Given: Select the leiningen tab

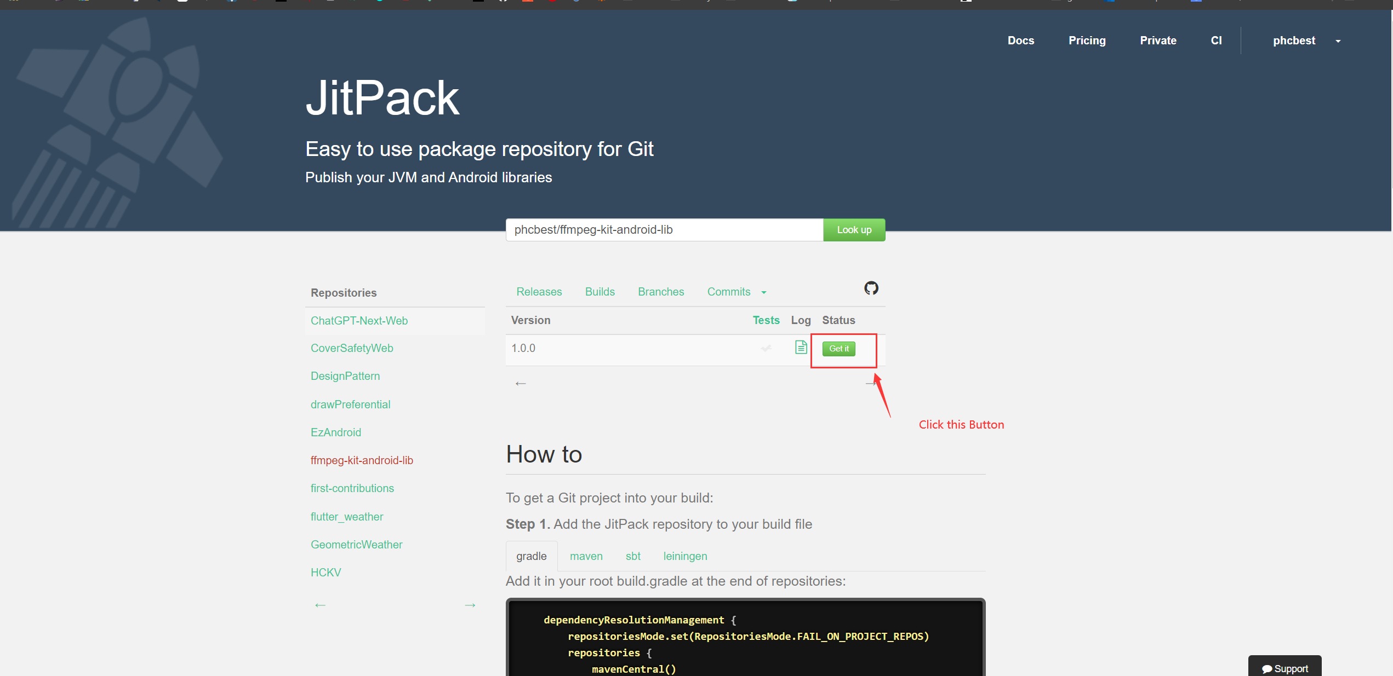Looking at the screenshot, I should (x=685, y=556).
